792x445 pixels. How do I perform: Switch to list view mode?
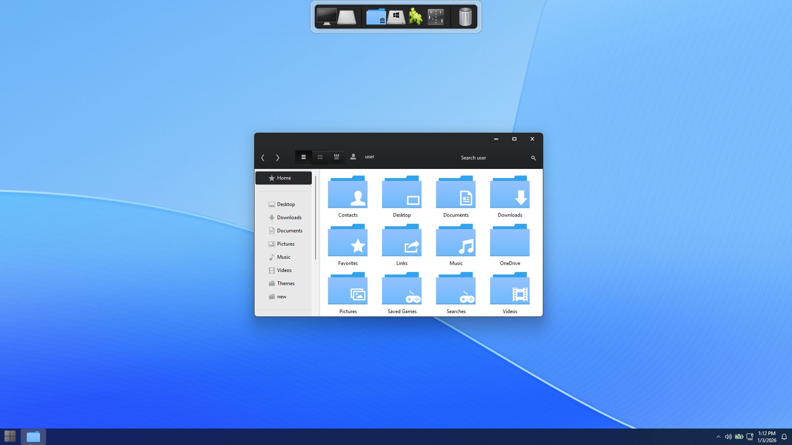[x=304, y=157]
